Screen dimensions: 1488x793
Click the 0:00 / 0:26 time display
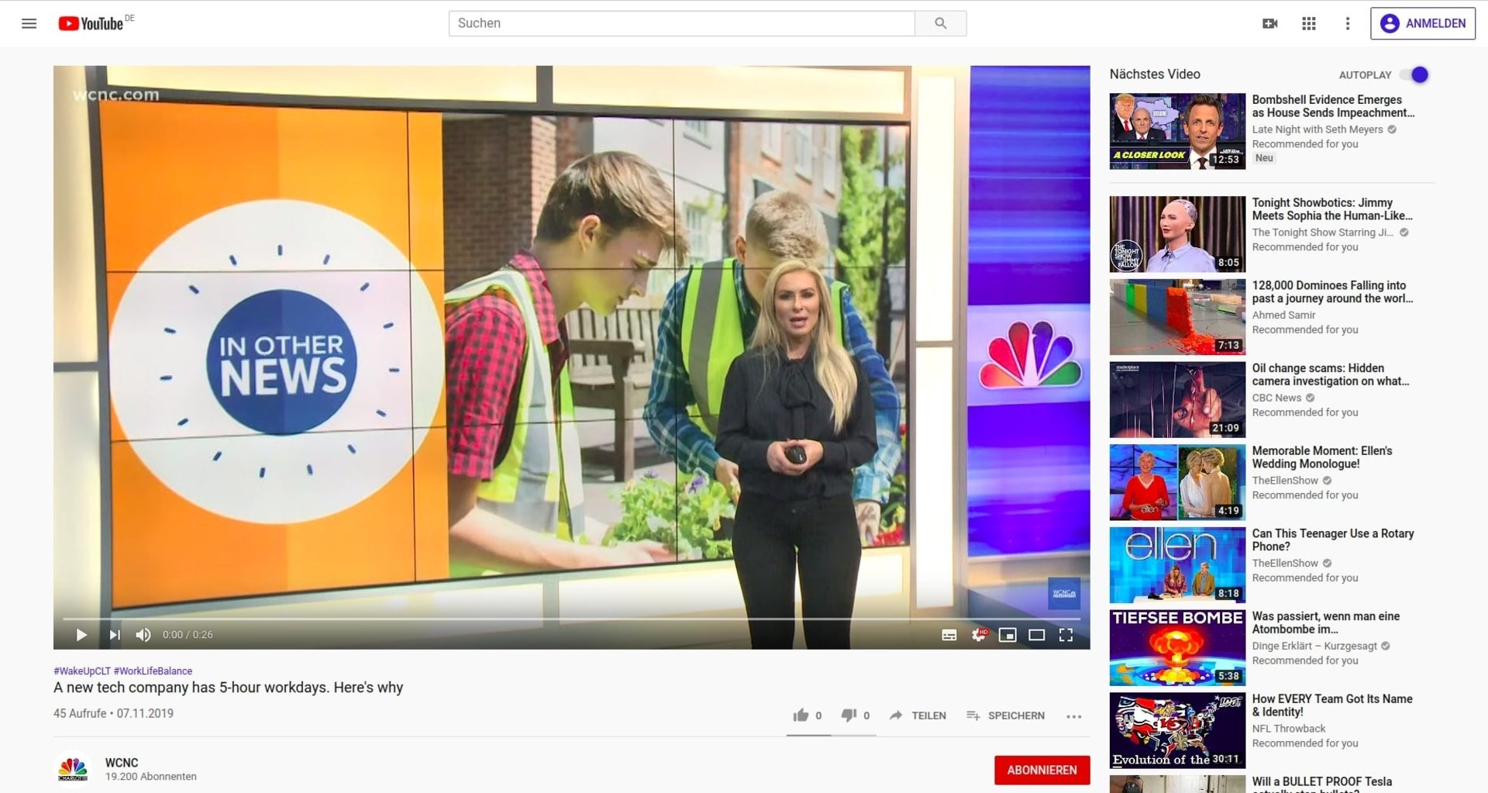(188, 635)
